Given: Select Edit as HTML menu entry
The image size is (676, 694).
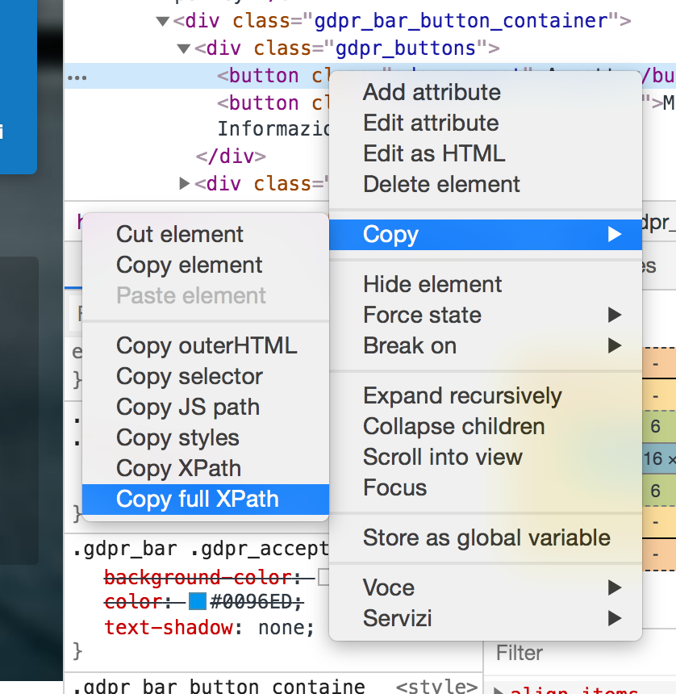Looking at the screenshot, I should [x=486, y=153].
